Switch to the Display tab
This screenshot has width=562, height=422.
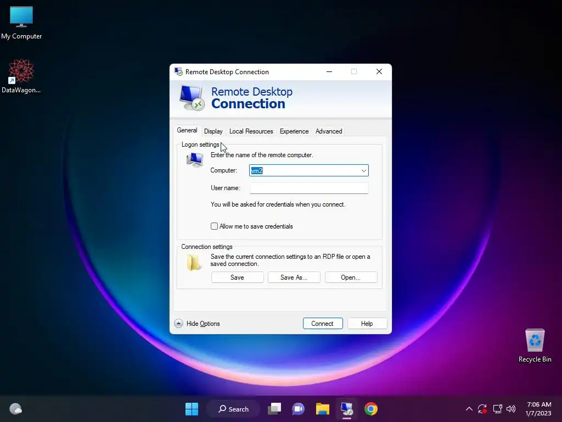[x=213, y=131]
